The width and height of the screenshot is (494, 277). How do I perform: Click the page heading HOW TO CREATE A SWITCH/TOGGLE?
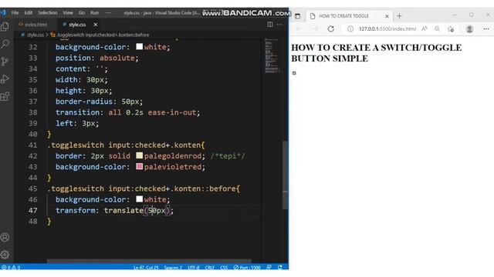coord(376,53)
